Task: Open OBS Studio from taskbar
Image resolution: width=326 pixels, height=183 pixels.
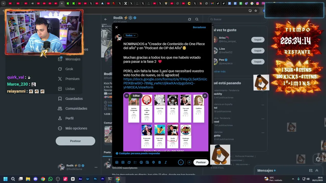Action: tap(58, 179)
